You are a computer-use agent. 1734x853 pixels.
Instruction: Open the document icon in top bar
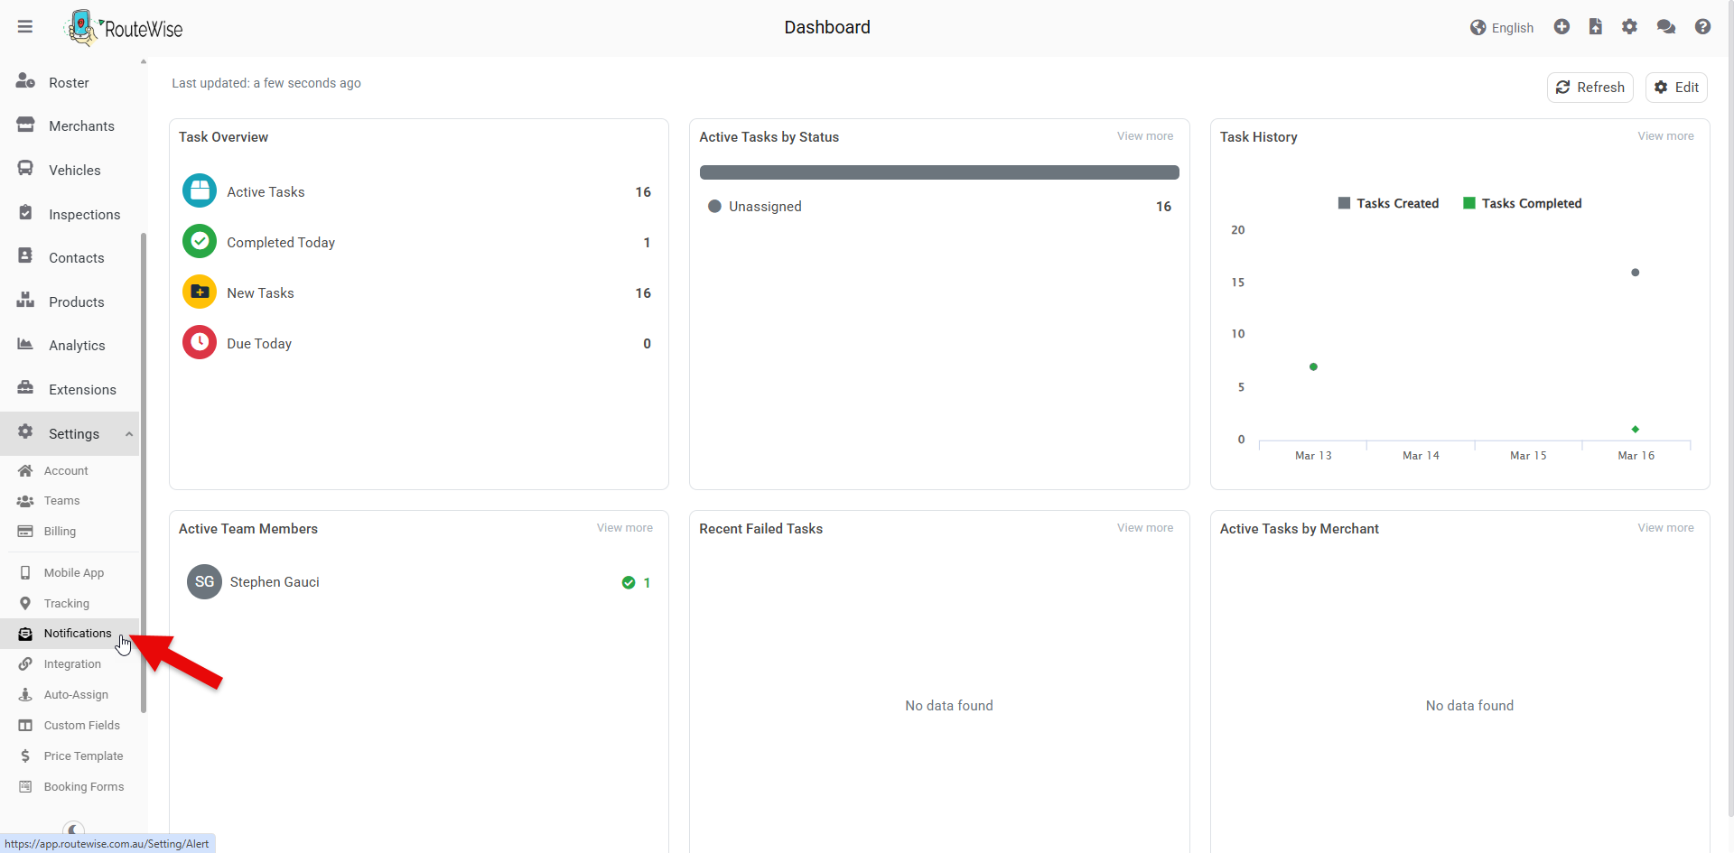tap(1596, 27)
